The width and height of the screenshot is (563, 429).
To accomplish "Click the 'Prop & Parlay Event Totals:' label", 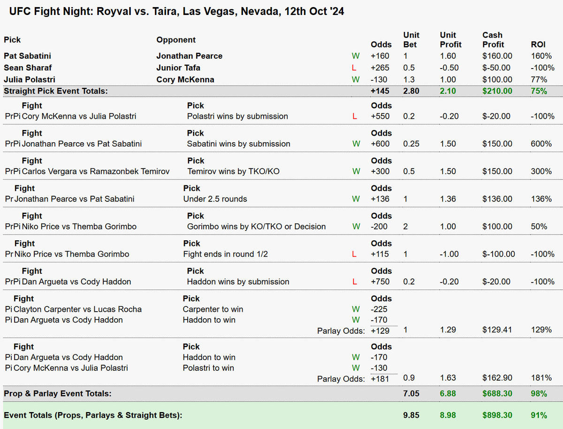I will point(58,393).
